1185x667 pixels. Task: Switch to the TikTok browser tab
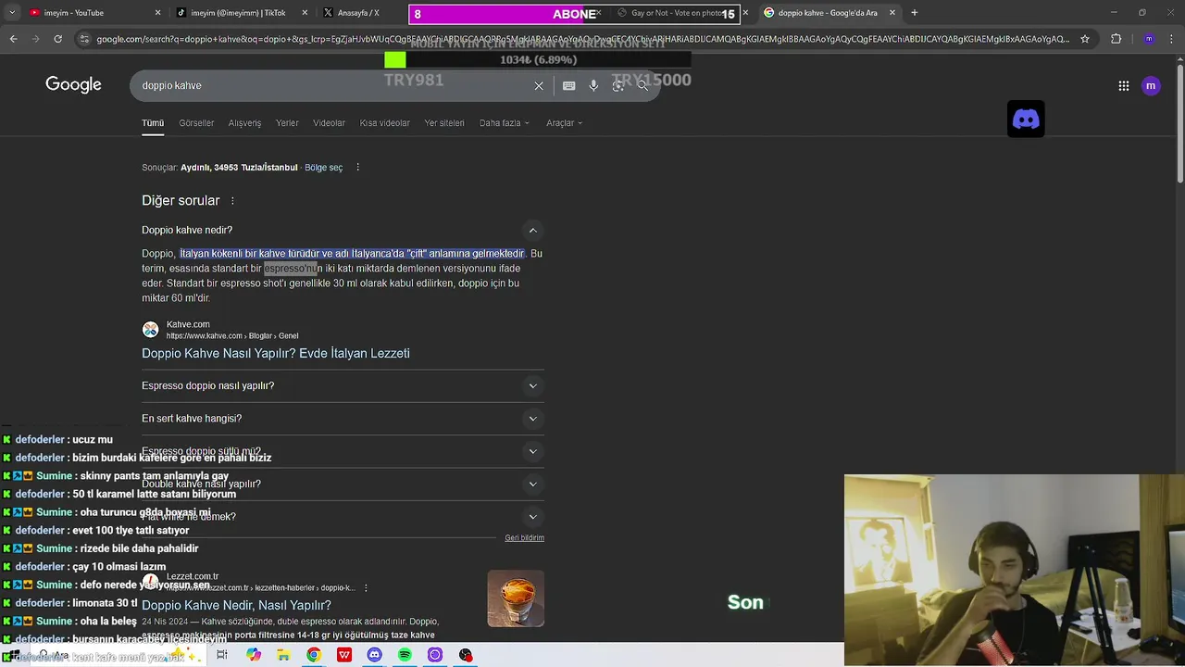point(241,13)
